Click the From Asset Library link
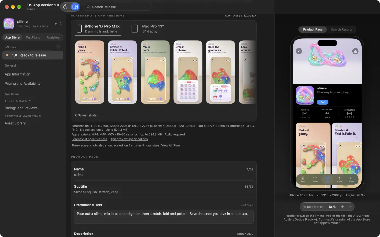380x237 pixels. pos(240,15)
